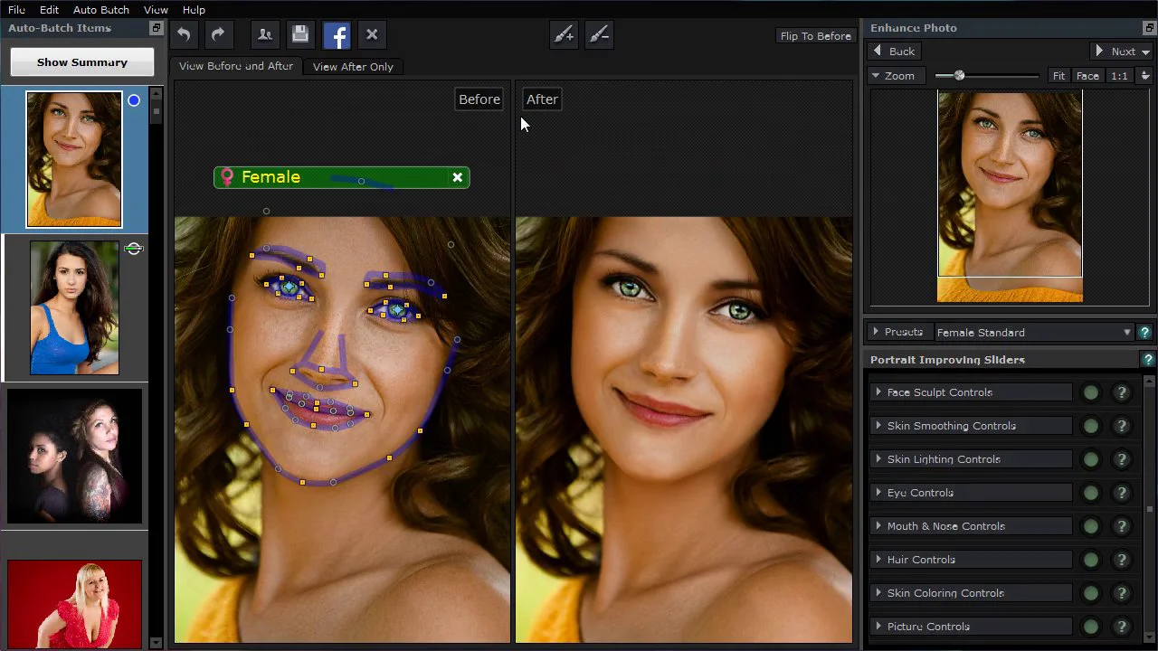
Task: Toggle Skin Coloring Controls on/off
Action: 1091,593
